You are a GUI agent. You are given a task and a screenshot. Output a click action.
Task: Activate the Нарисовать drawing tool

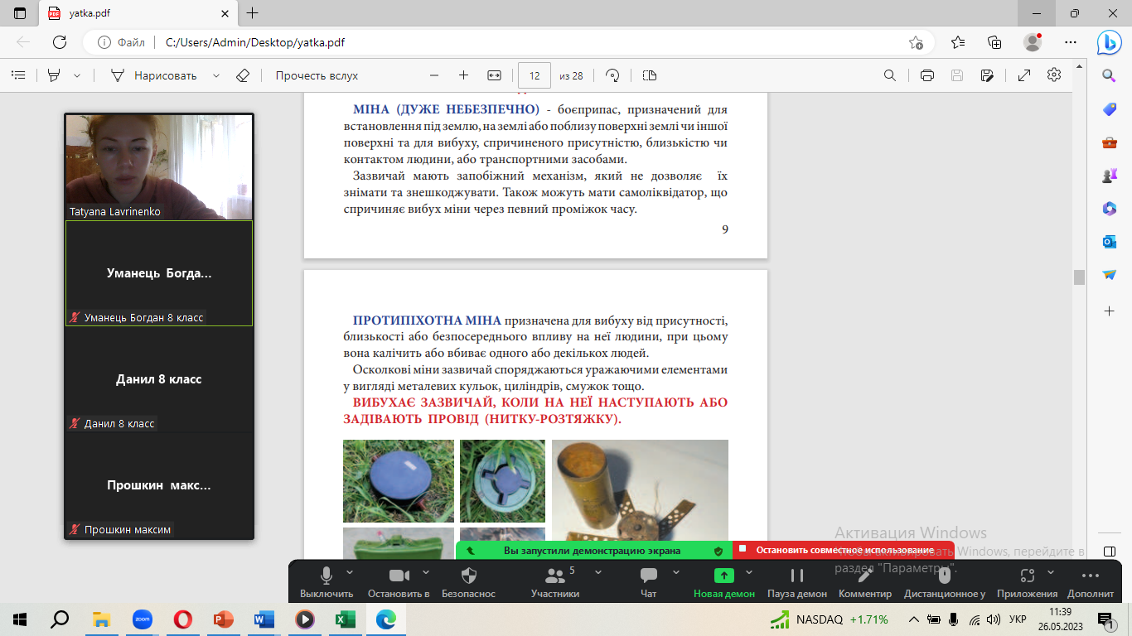click(x=154, y=75)
